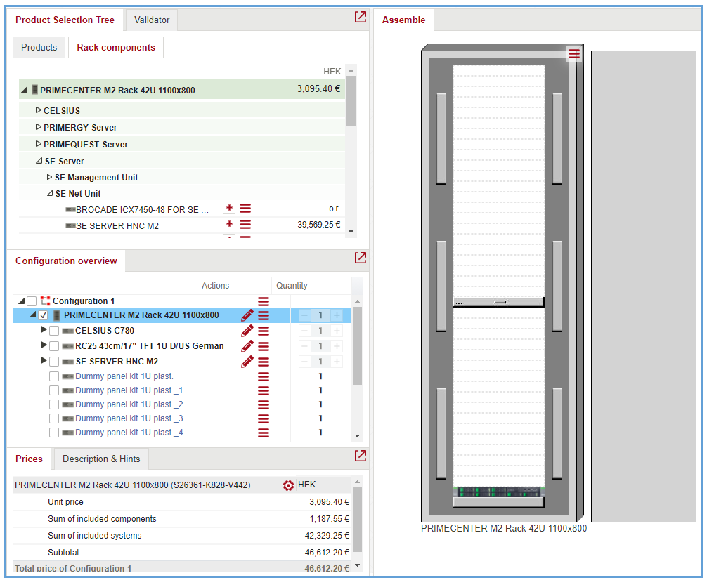The height and width of the screenshot is (580, 707).
Task: Open Dummy panel kit 1U plast._1 link
Action: 129,390
